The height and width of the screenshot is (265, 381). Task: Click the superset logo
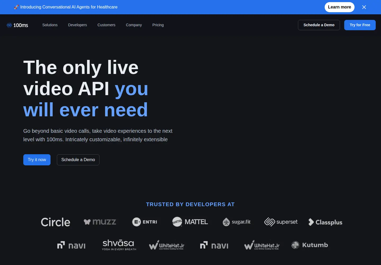pyautogui.click(x=281, y=222)
